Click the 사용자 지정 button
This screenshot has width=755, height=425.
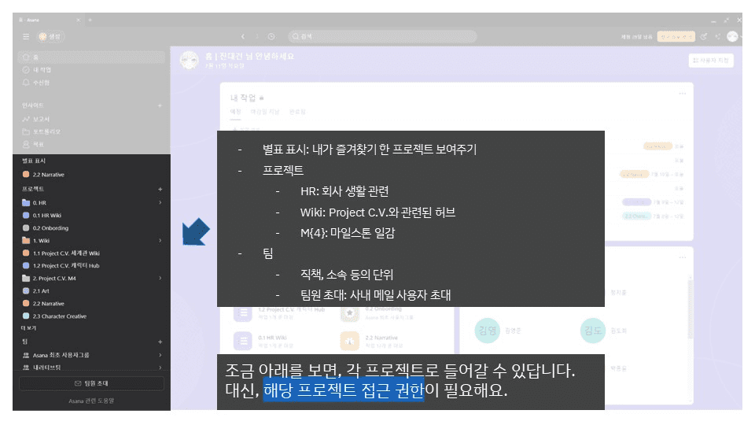pos(710,60)
